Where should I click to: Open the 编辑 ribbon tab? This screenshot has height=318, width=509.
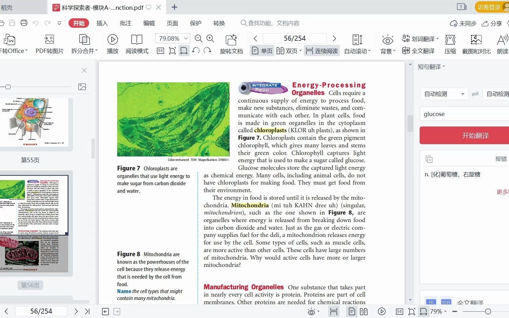149,23
